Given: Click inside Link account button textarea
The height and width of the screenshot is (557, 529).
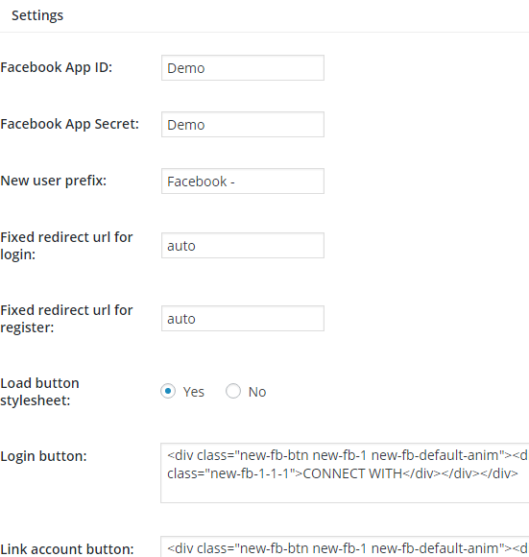Looking at the screenshot, I should point(345,547).
